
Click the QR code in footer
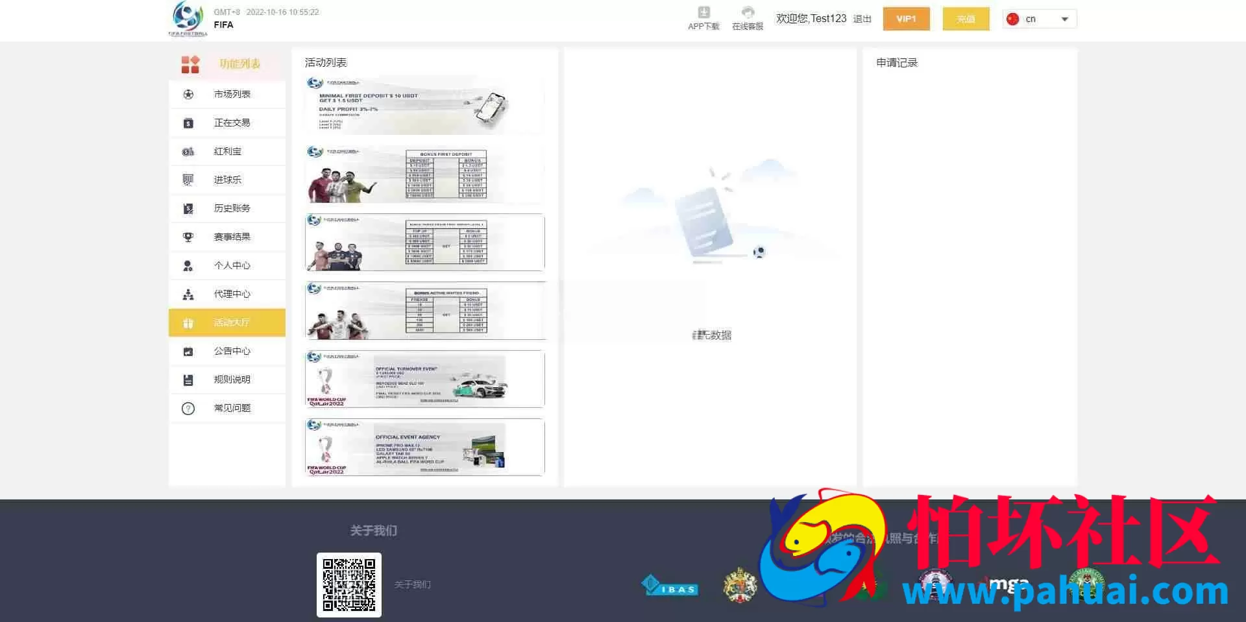click(349, 585)
